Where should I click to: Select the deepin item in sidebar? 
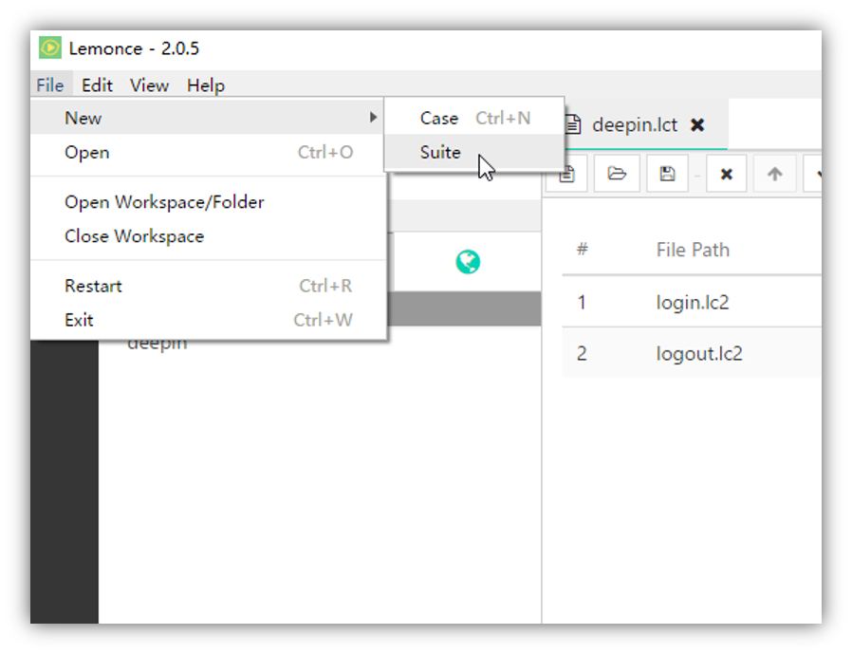(x=157, y=345)
